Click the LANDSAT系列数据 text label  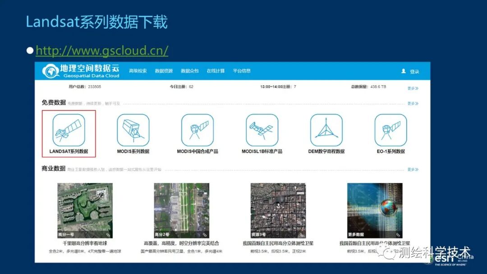pyautogui.click(x=69, y=151)
